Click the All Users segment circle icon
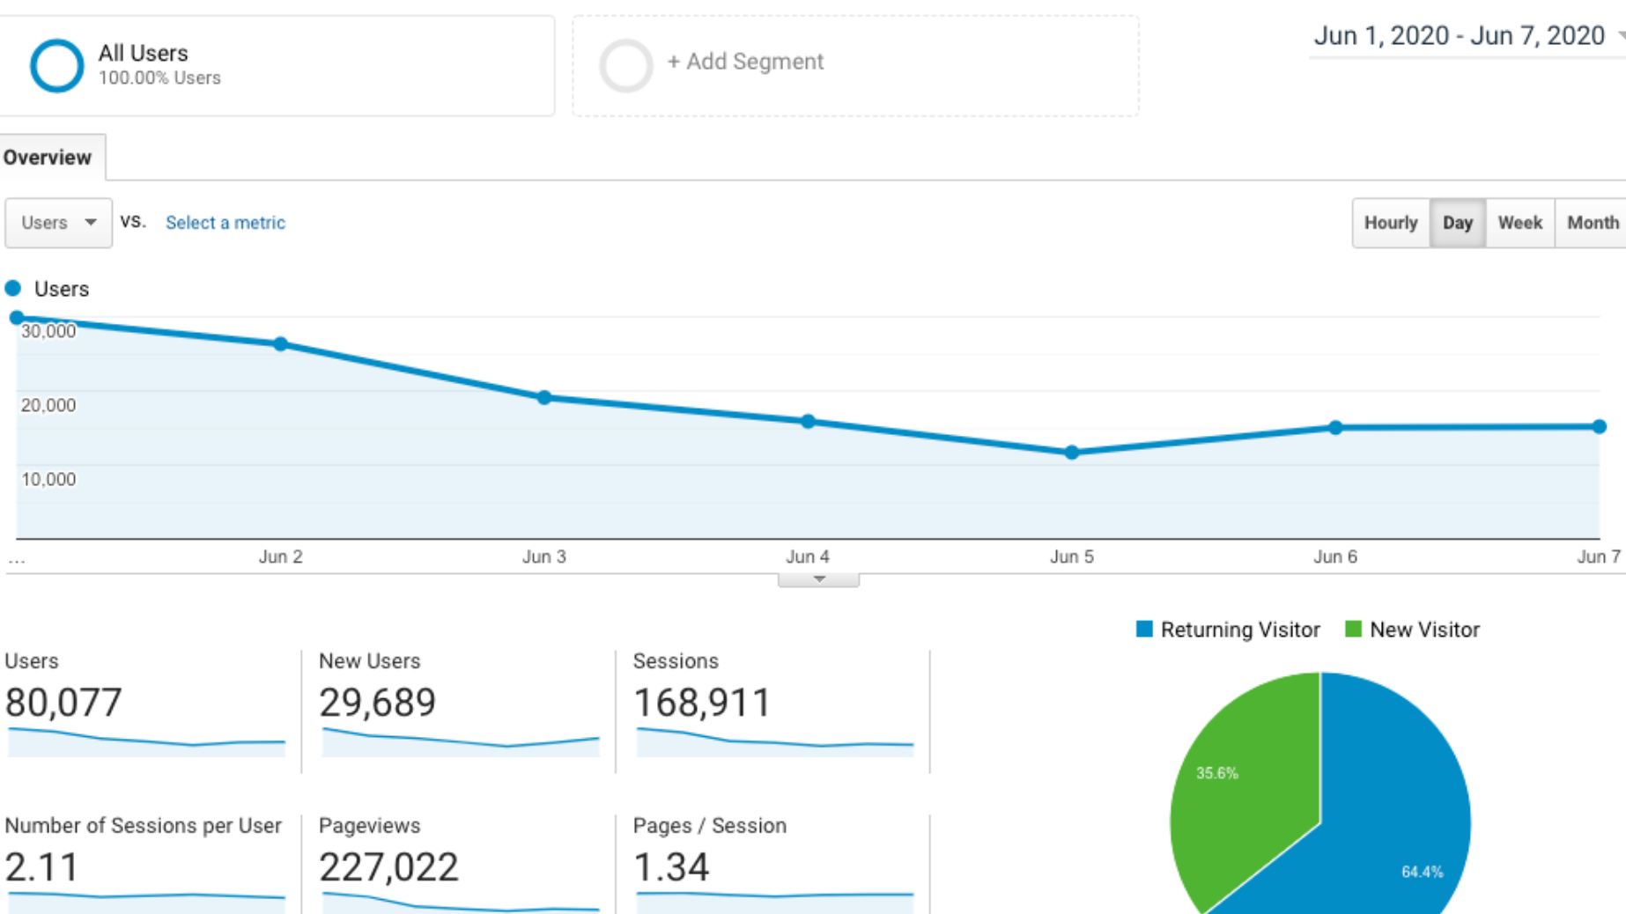Viewport: 1626px width, 914px height. (x=56, y=65)
